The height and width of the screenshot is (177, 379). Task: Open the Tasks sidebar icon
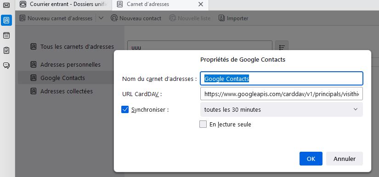6,50
